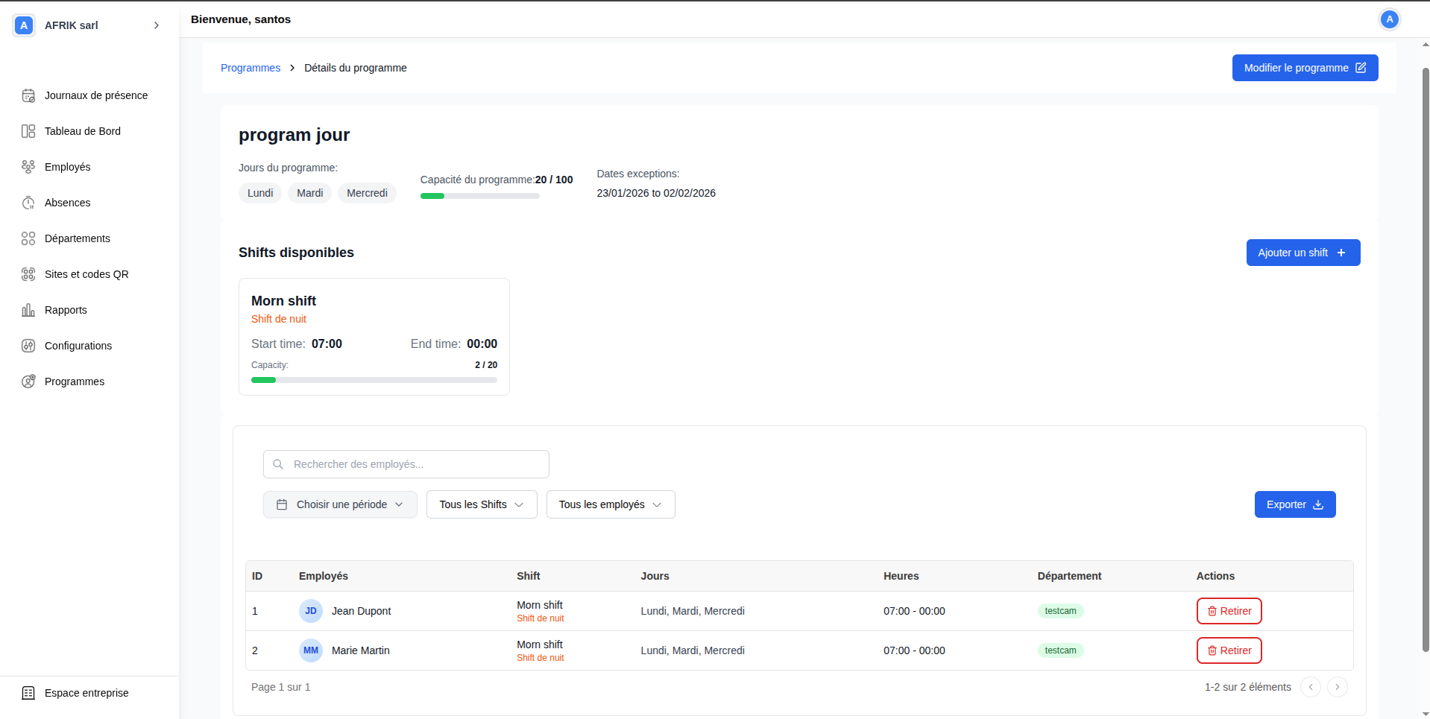This screenshot has height=719, width=1430.
Task: Click the Journaux de présence calendar icon
Action: click(28, 95)
